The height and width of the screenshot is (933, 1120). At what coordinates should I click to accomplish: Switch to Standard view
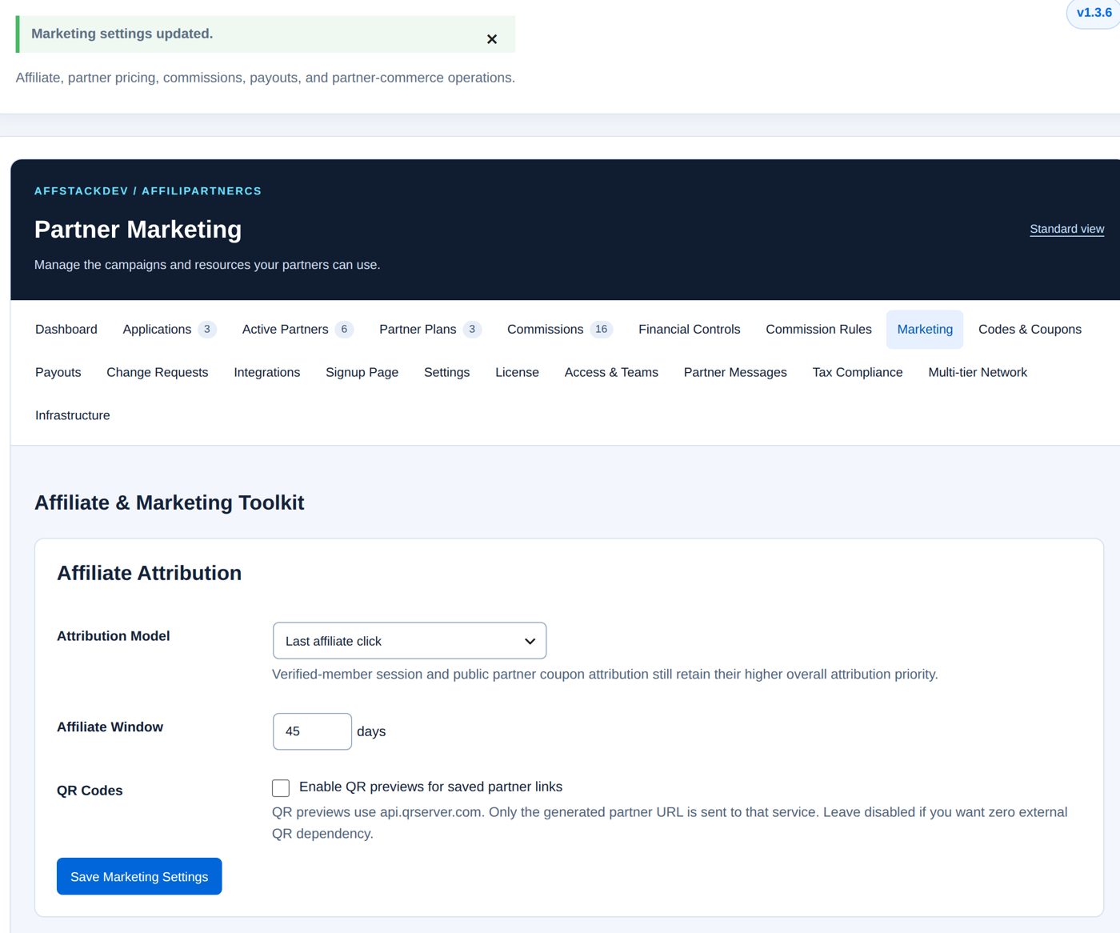[1066, 229]
